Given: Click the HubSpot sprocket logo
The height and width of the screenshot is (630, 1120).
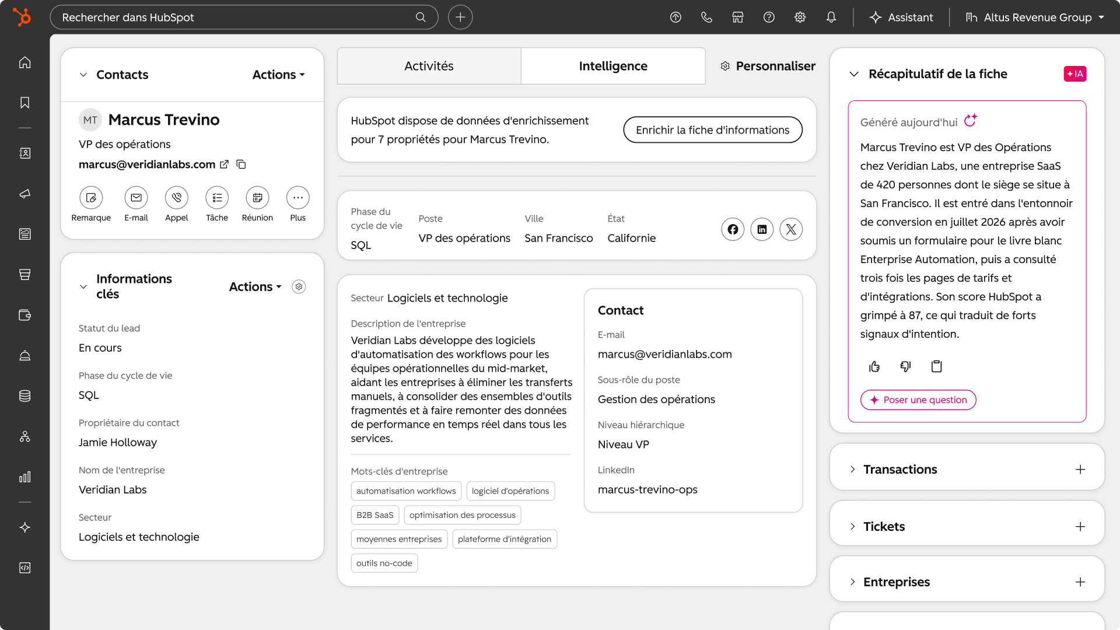Looking at the screenshot, I should point(22,17).
